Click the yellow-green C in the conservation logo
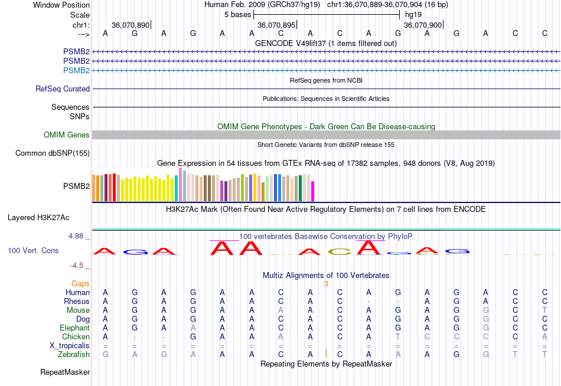The height and width of the screenshot is (386, 561). (x=340, y=252)
